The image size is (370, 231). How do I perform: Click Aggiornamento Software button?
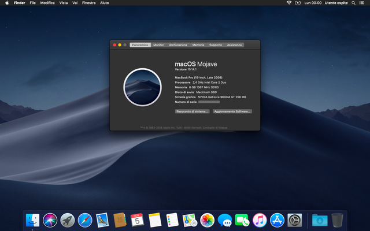point(232,111)
